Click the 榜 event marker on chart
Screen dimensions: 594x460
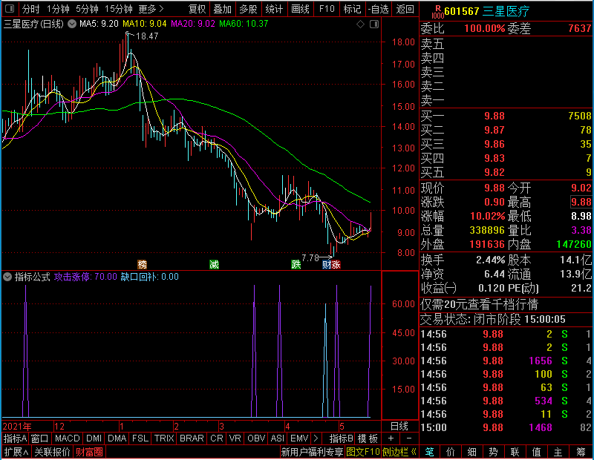click(x=142, y=264)
